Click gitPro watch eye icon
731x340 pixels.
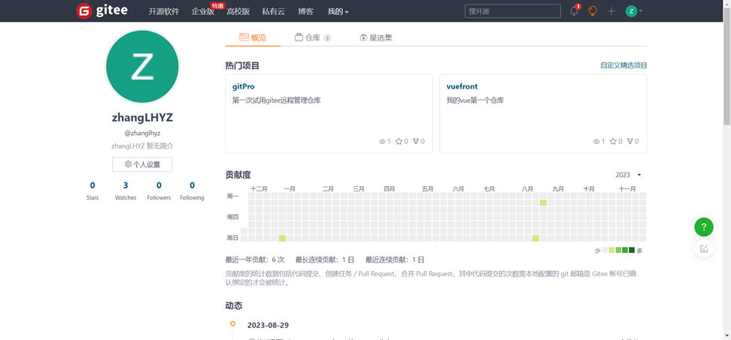pos(382,141)
